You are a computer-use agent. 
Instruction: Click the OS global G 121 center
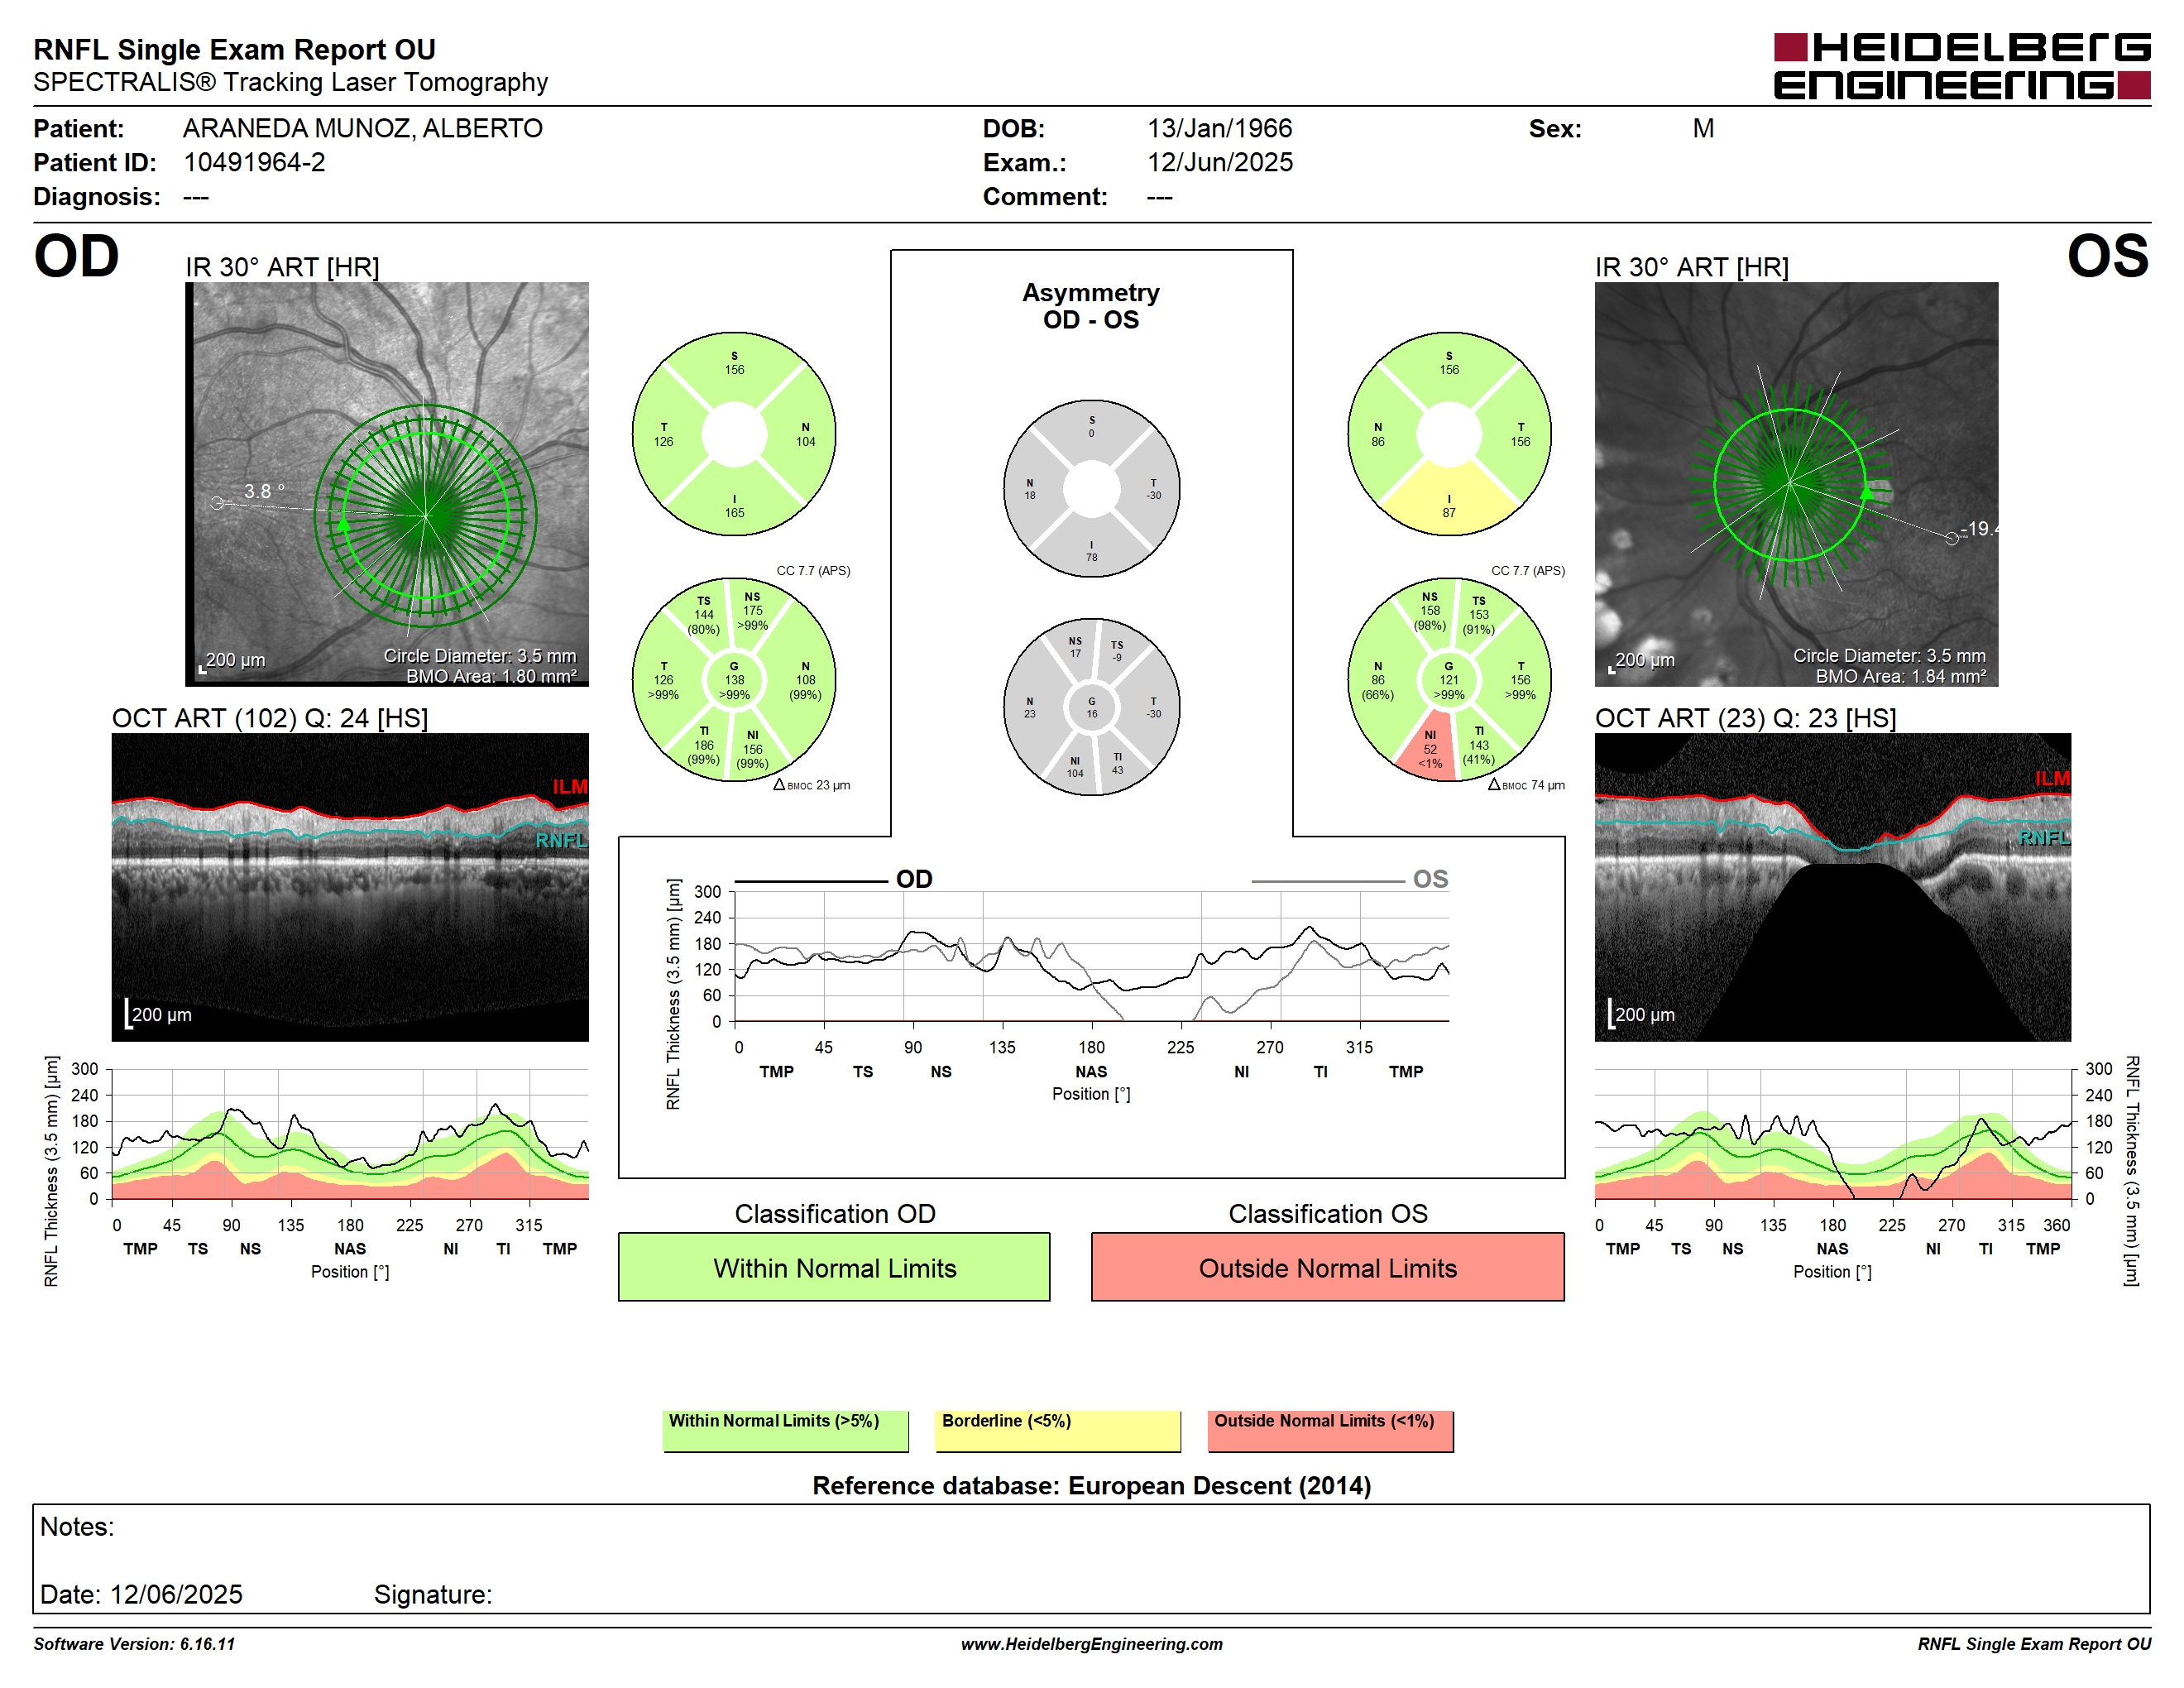[x=1449, y=680]
